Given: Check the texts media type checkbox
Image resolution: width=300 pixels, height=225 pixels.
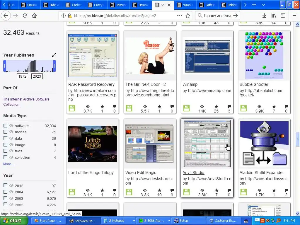Looking at the screenshot, I should pyautogui.click(x=5, y=151).
